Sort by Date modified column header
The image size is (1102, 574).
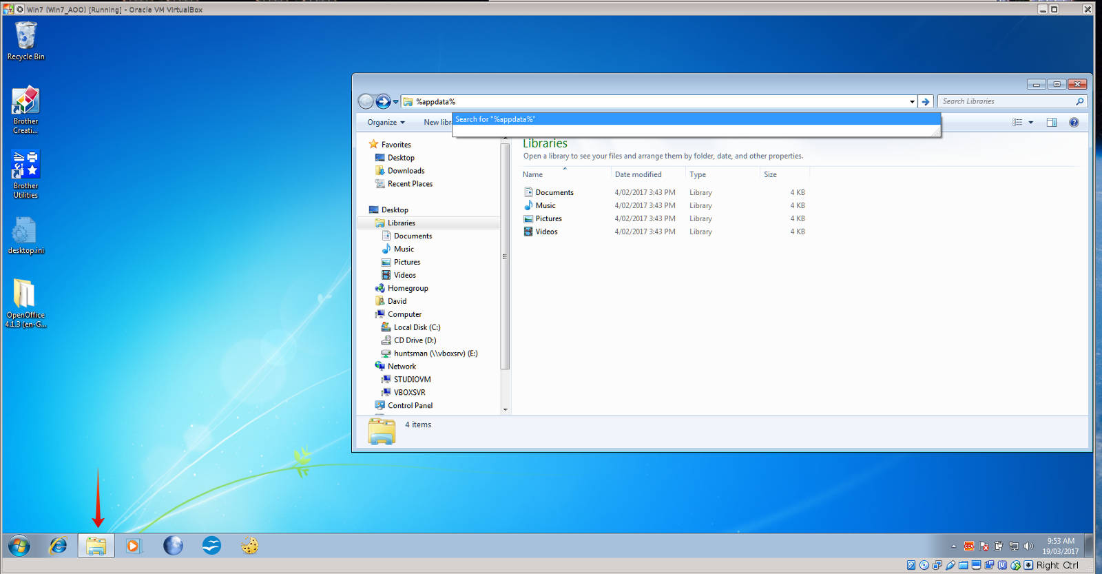(x=647, y=174)
